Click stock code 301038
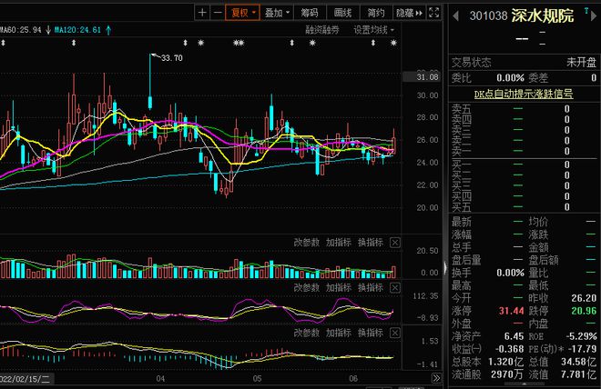Image resolution: width=601 pixels, height=389 pixels. [488, 15]
